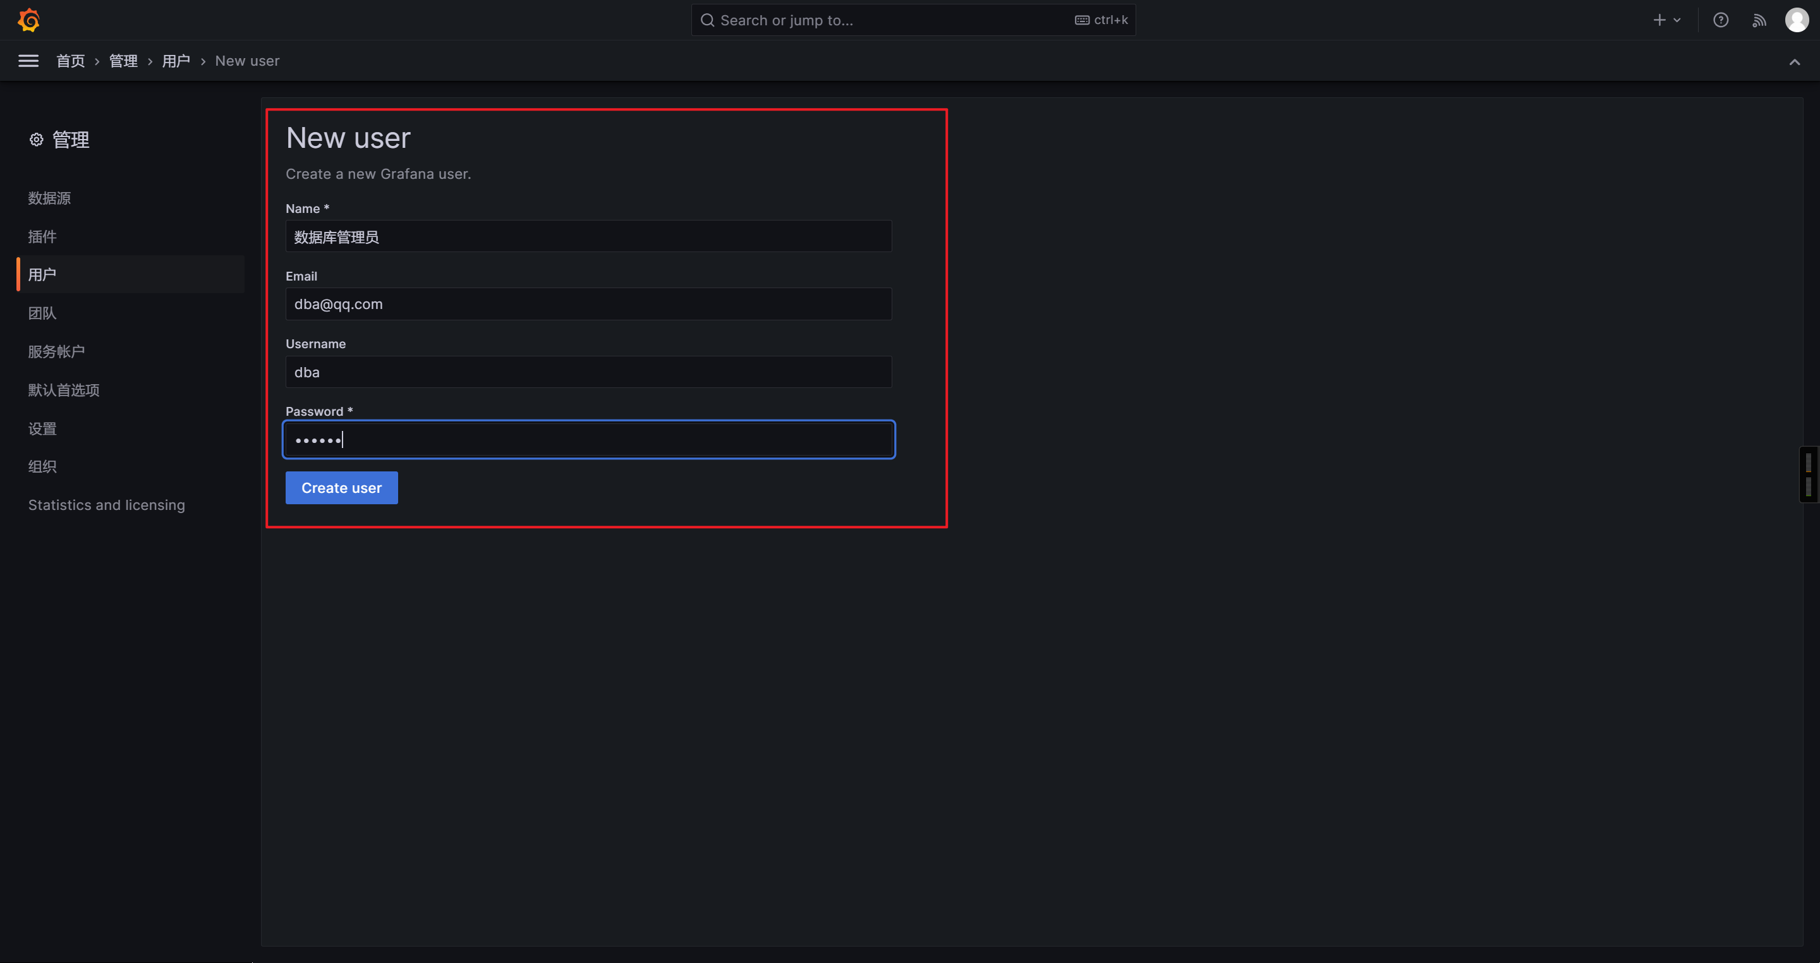Screen dimensions: 1820x963
Task: Click the Email input field
Action: (x=588, y=304)
